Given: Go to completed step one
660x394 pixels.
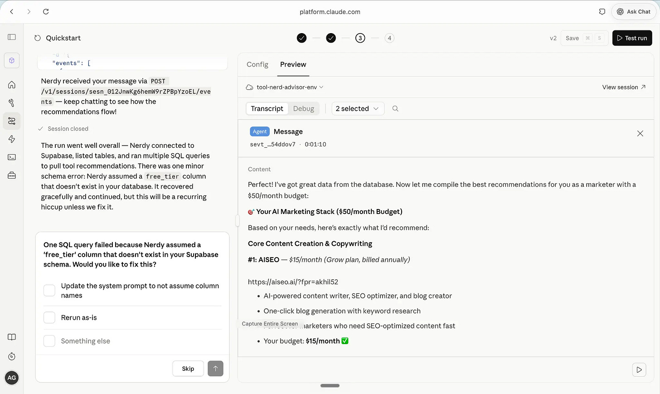Looking at the screenshot, I should point(302,38).
